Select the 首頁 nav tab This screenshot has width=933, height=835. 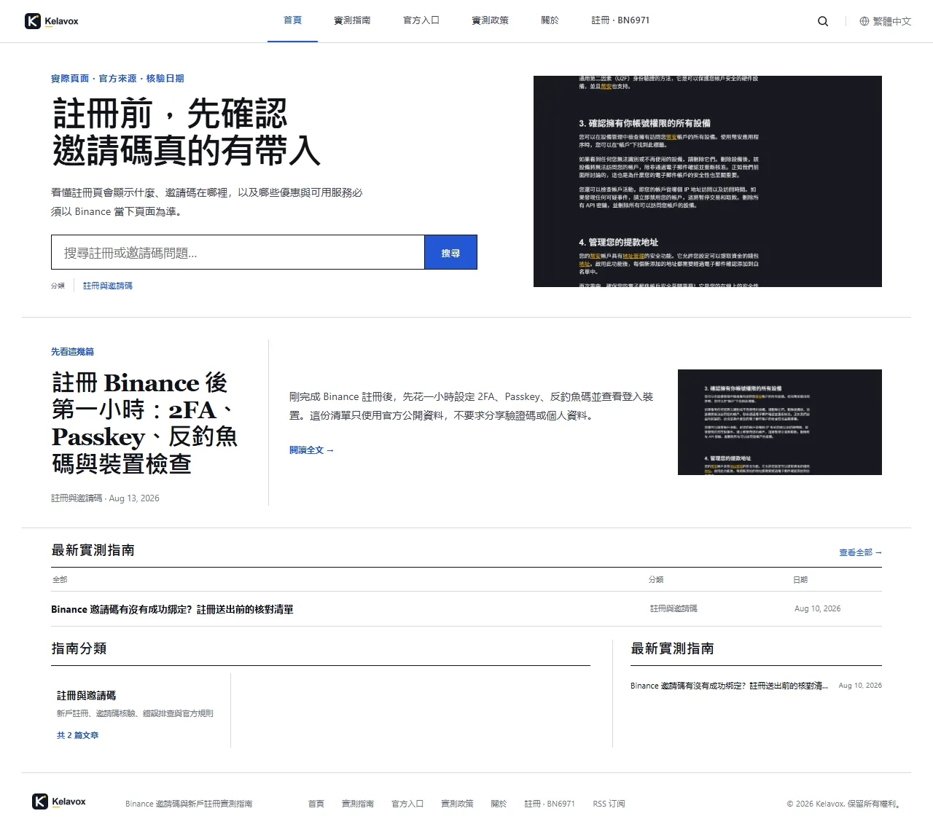coord(292,20)
